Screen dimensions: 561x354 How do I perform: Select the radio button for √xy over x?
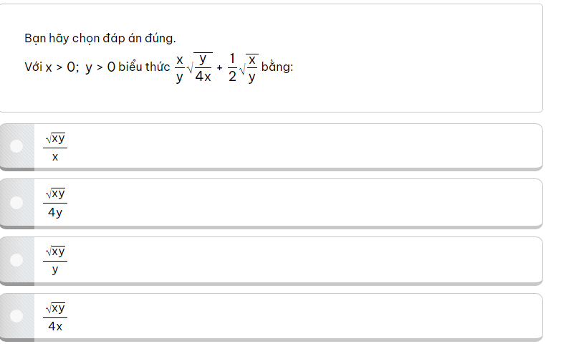[x=16, y=146]
